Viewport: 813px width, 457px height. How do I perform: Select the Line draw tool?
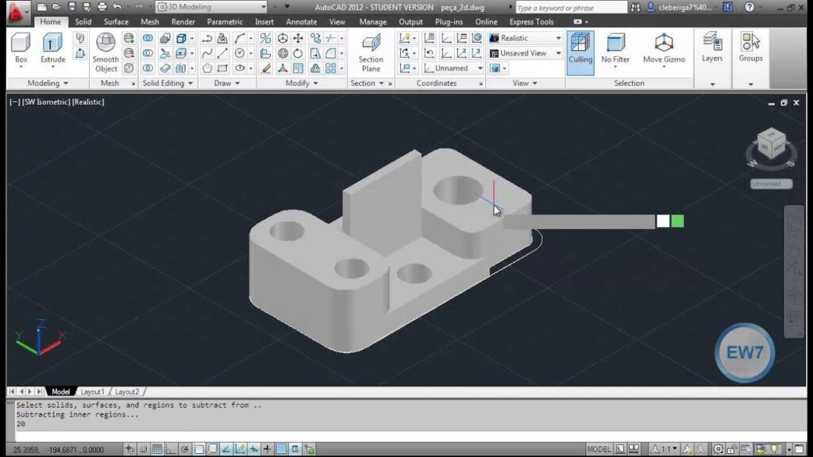click(x=222, y=53)
